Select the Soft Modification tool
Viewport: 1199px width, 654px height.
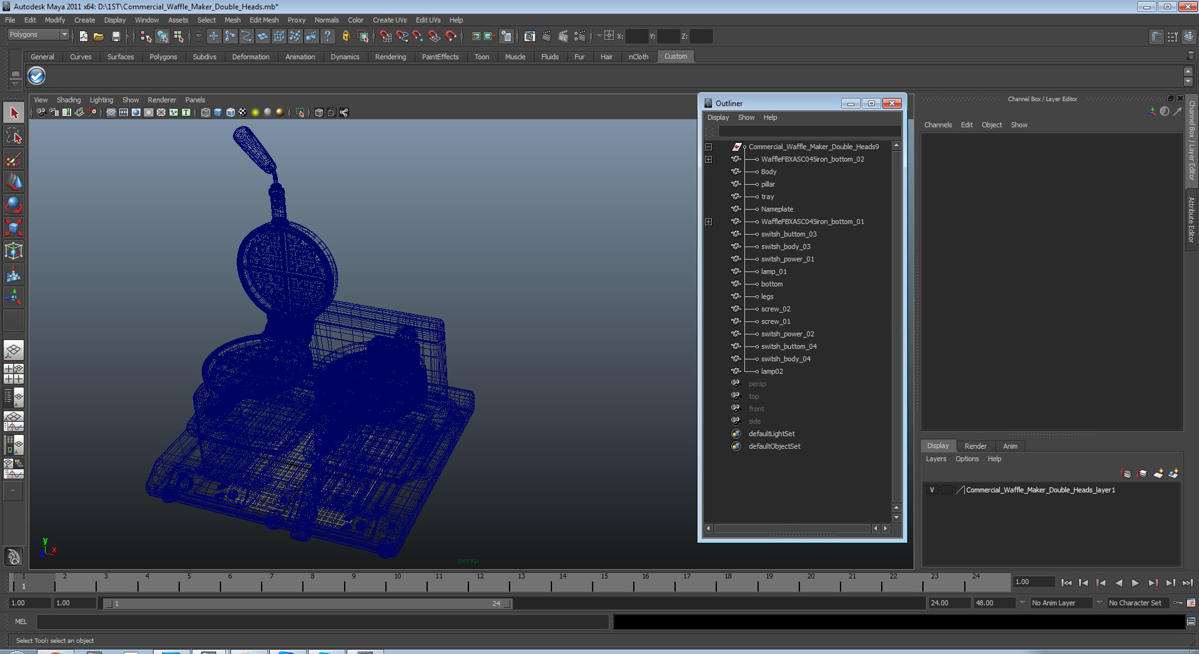pos(14,274)
